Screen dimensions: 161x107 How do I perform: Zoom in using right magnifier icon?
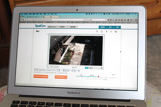(x=101, y=68)
